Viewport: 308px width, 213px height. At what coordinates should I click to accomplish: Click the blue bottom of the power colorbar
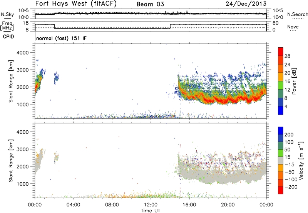tap(281, 110)
